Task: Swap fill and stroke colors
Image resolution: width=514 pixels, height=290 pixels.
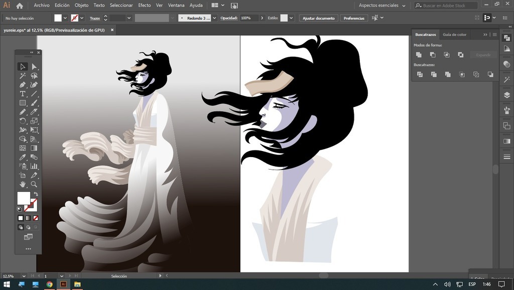Action: 36,194
